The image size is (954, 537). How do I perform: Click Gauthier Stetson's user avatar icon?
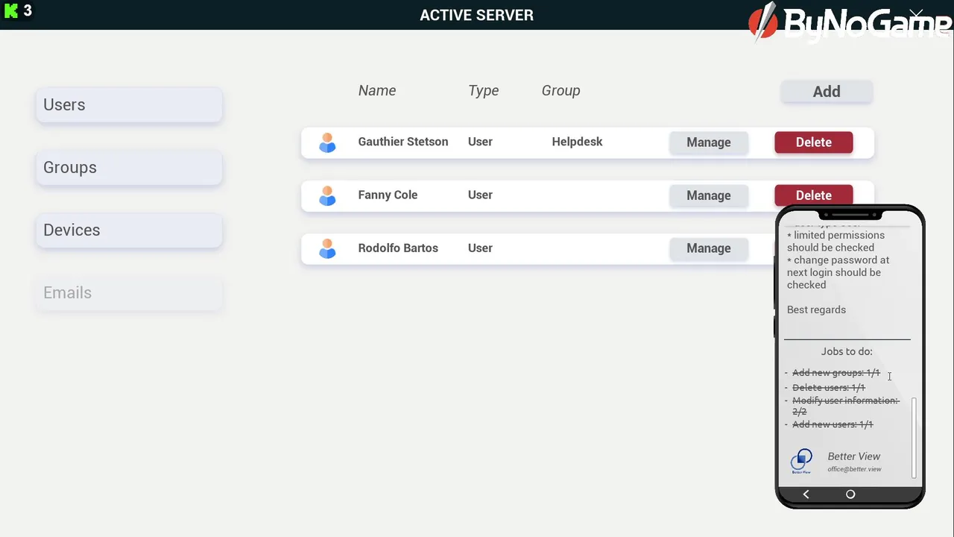click(327, 142)
